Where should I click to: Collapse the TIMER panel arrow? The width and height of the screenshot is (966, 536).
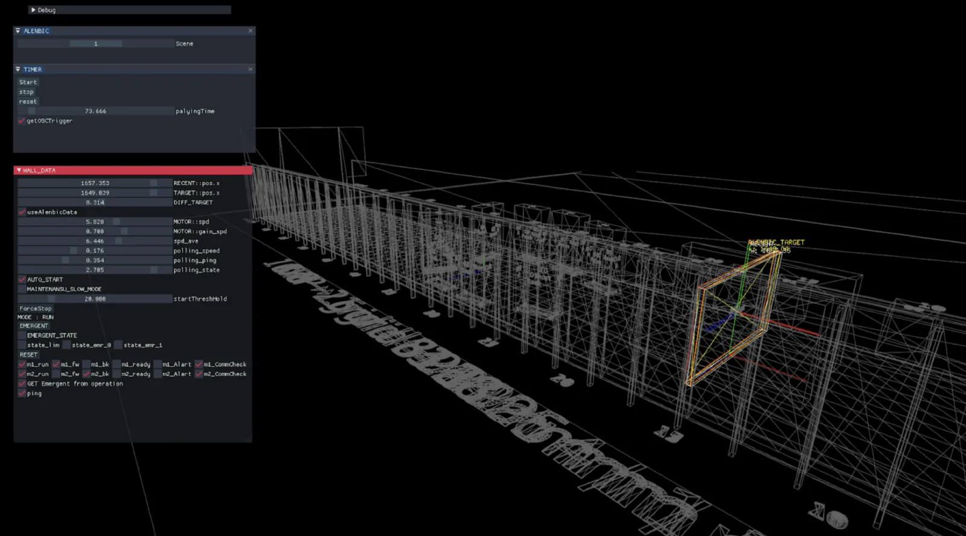[x=18, y=69]
